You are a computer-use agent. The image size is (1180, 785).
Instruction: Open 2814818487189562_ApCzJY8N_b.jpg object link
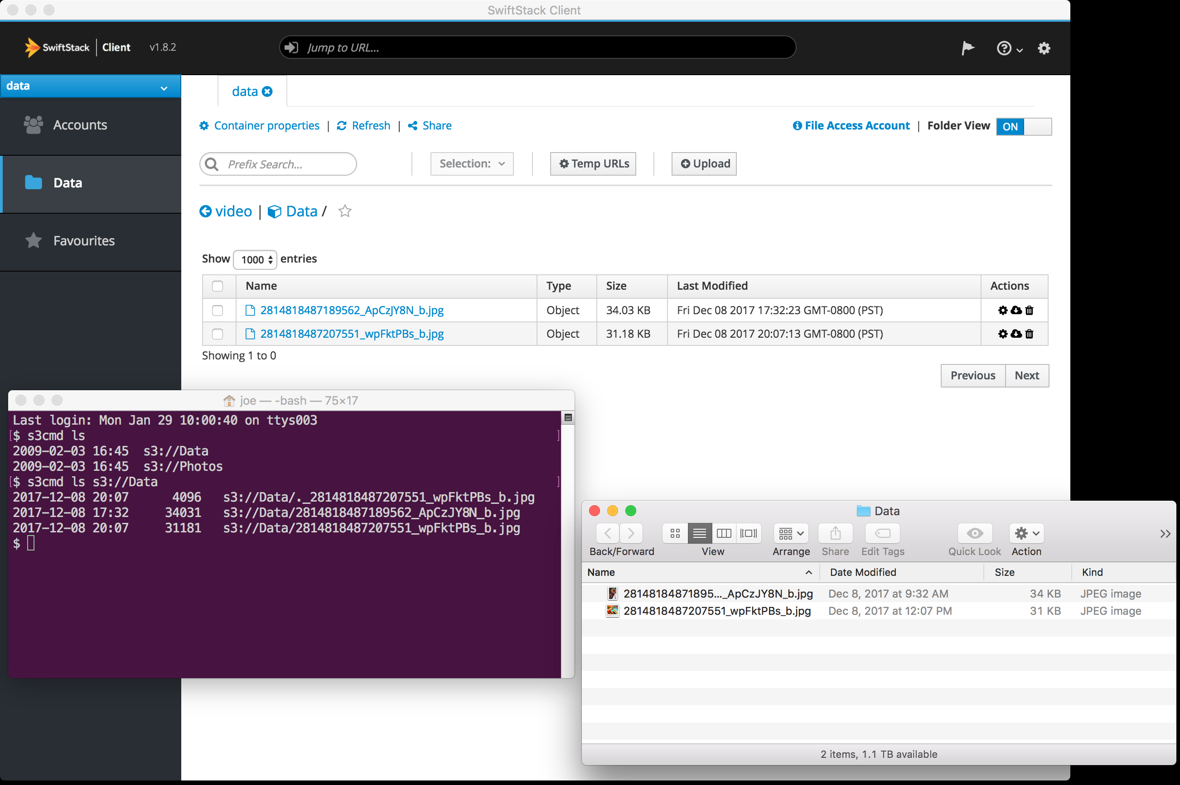352,311
